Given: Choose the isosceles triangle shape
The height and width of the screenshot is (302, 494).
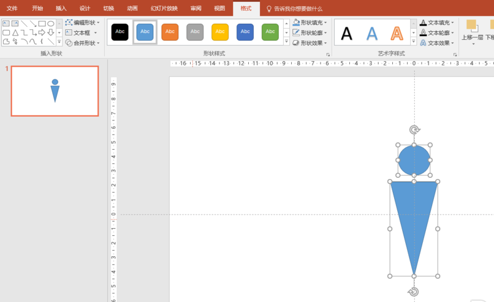Looking at the screenshot, I should tap(15, 33).
